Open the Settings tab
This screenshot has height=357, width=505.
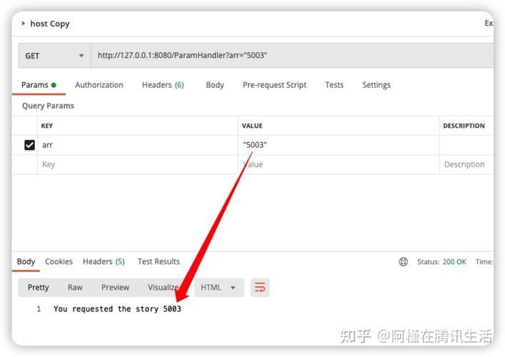376,85
